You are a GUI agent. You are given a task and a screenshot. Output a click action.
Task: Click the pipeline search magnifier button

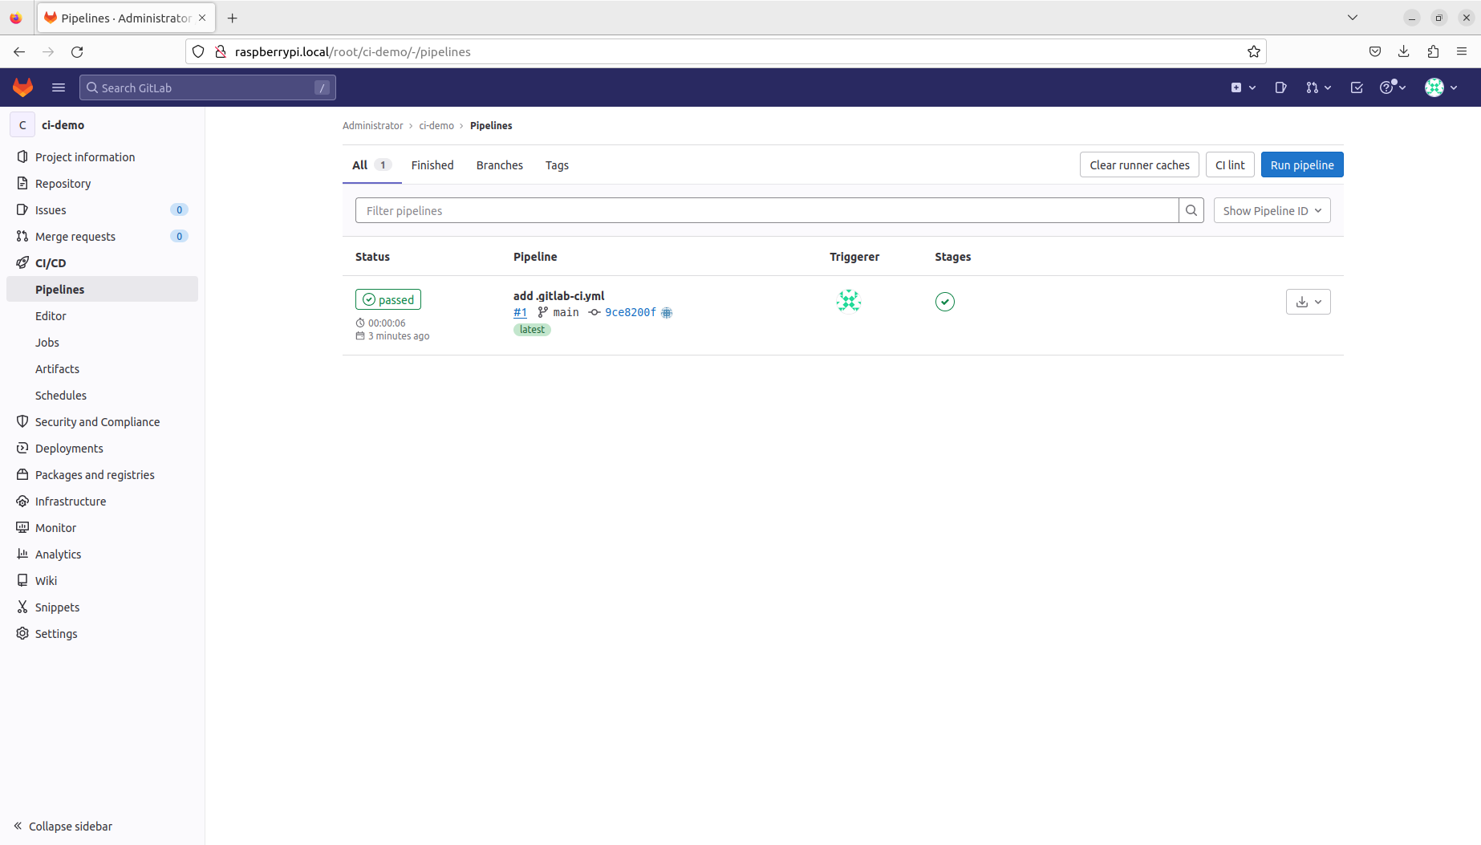pos(1191,210)
